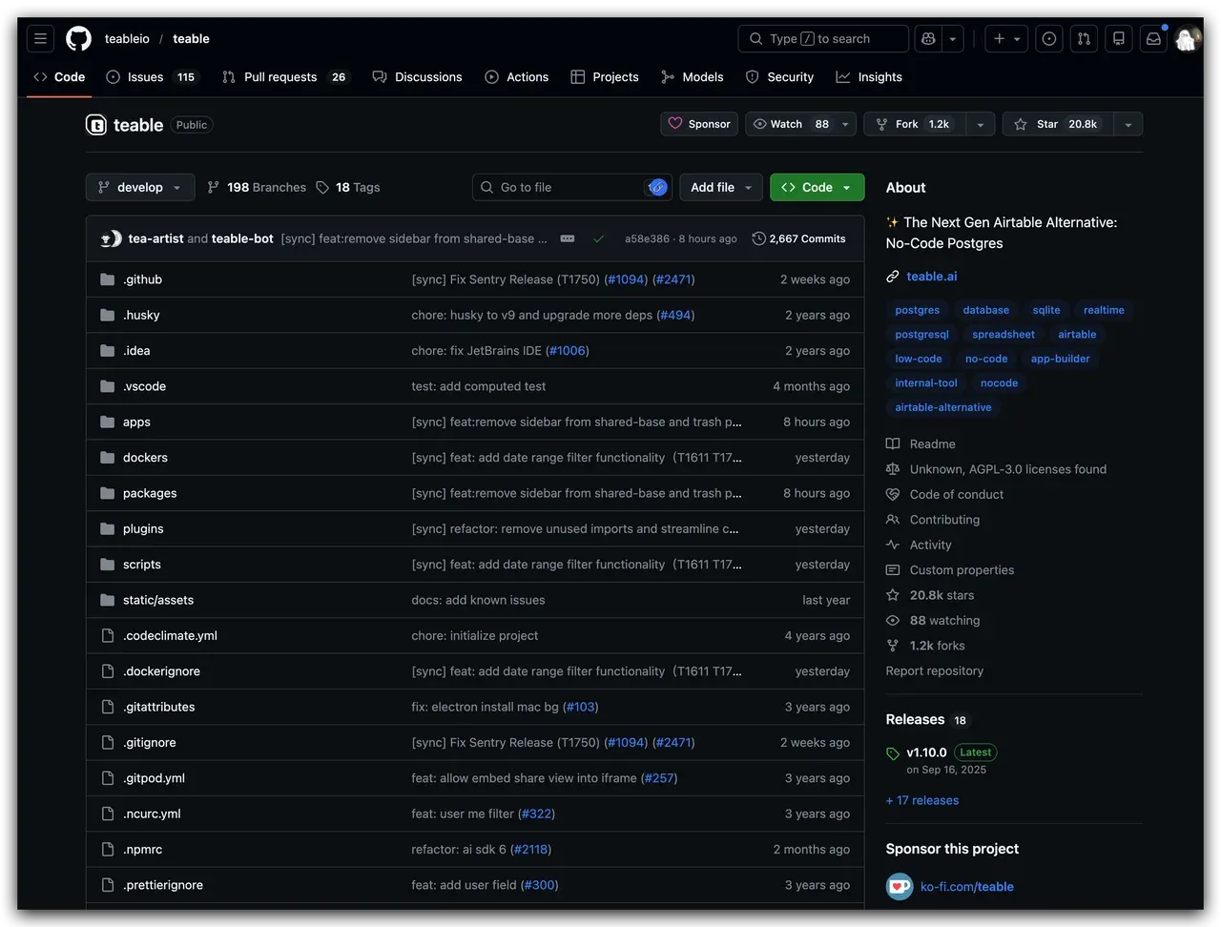Focus the Go to file input
The width and height of the screenshot is (1221, 927).
(x=571, y=187)
